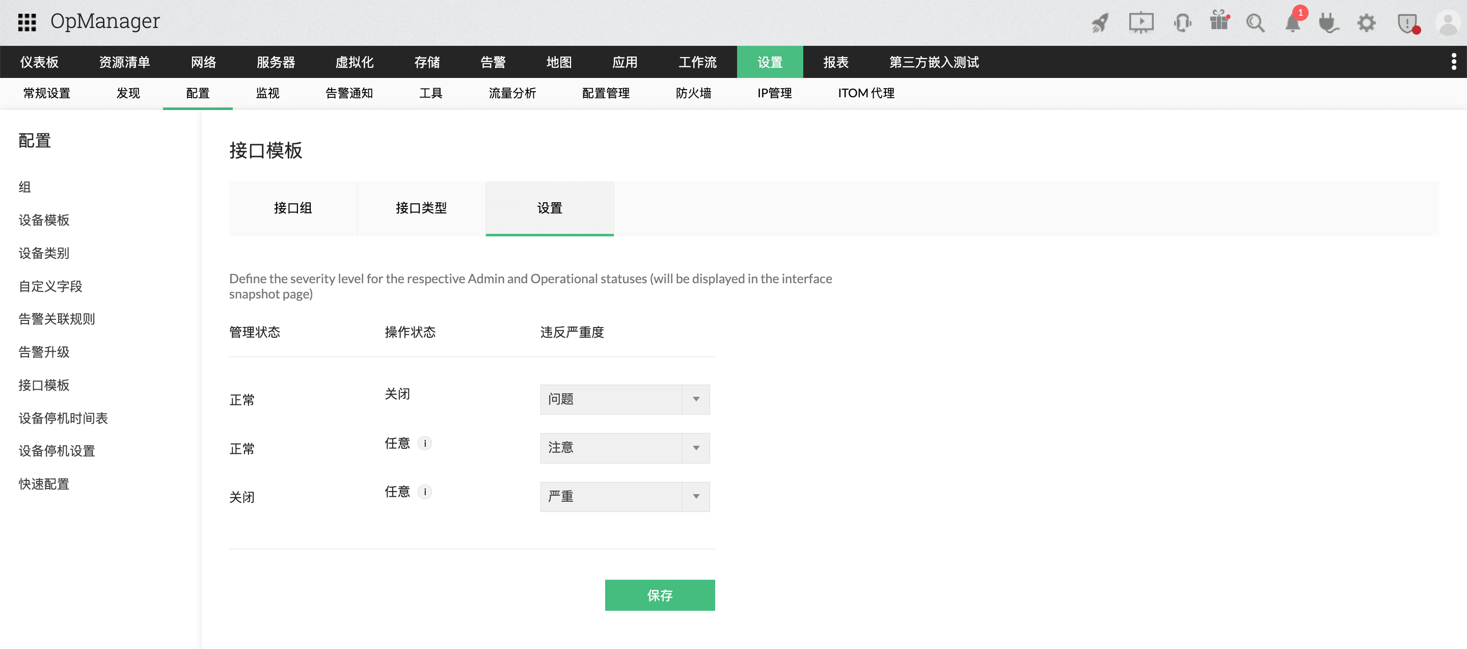Open the shield security alert icon
This screenshot has height=649, width=1467.
click(x=1408, y=23)
